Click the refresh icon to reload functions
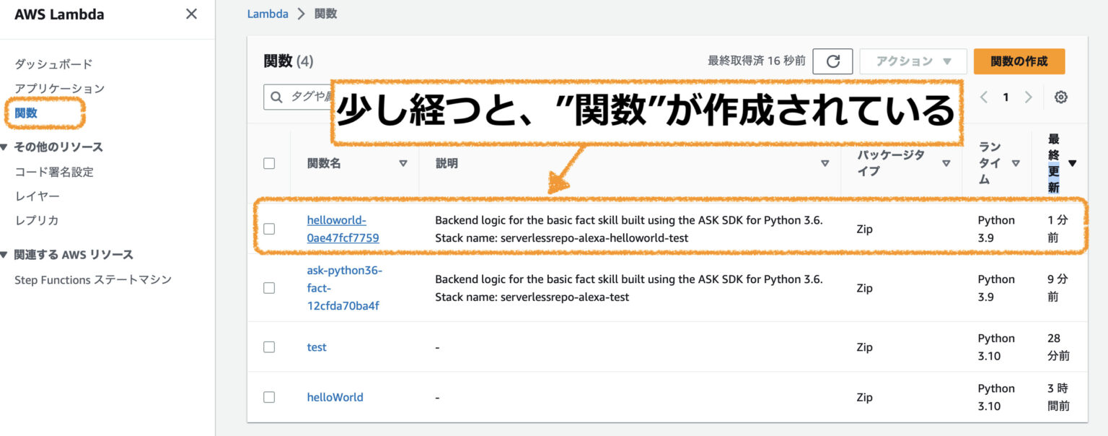This screenshot has height=436, width=1108. [x=833, y=61]
